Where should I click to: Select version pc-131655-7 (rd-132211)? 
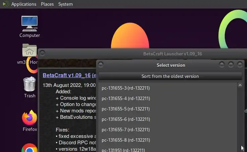click(168, 130)
